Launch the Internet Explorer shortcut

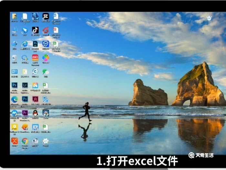coord(25,44)
